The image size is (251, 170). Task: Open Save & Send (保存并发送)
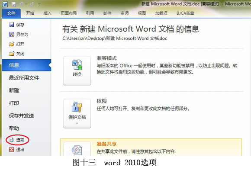[21, 116]
